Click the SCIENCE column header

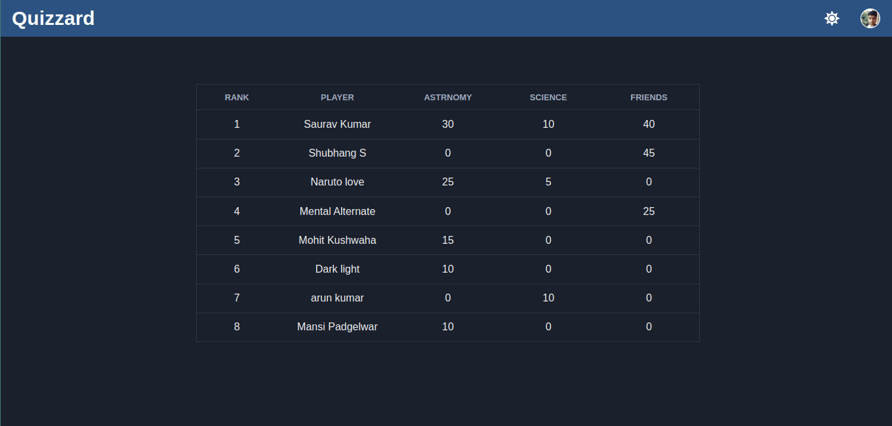click(548, 97)
